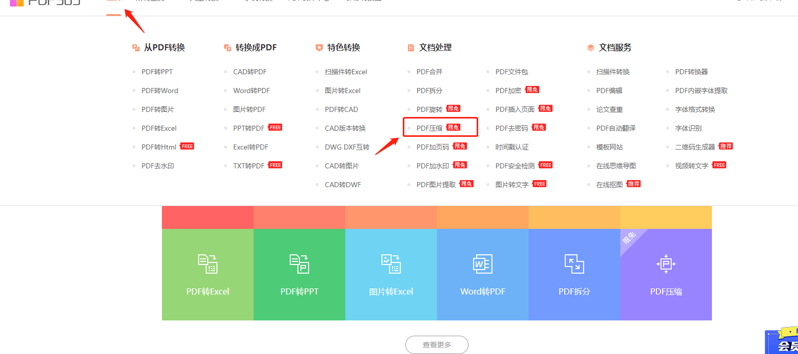The image size is (798, 354).
Task: Open PDF压缩 link in the 文档处理 menu
Action: 429,128
